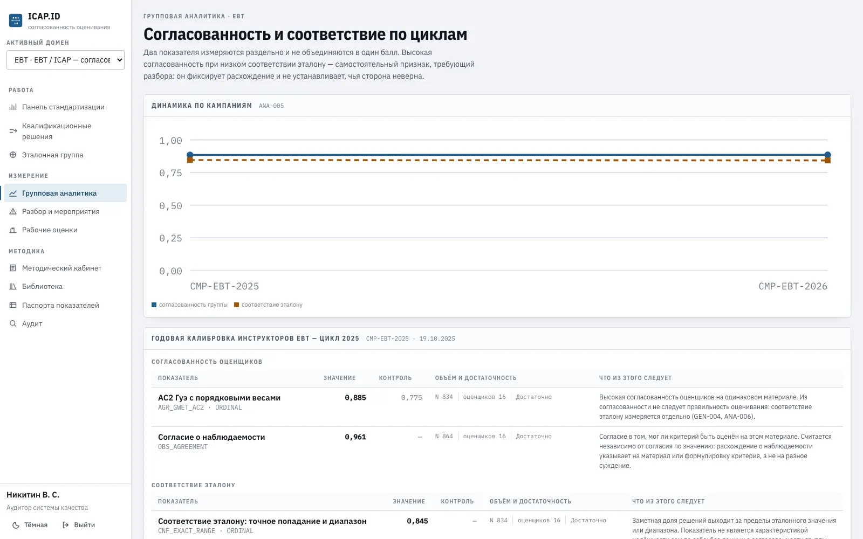Click the Библиотека books icon
863x539 pixels.
pos(13,286)
